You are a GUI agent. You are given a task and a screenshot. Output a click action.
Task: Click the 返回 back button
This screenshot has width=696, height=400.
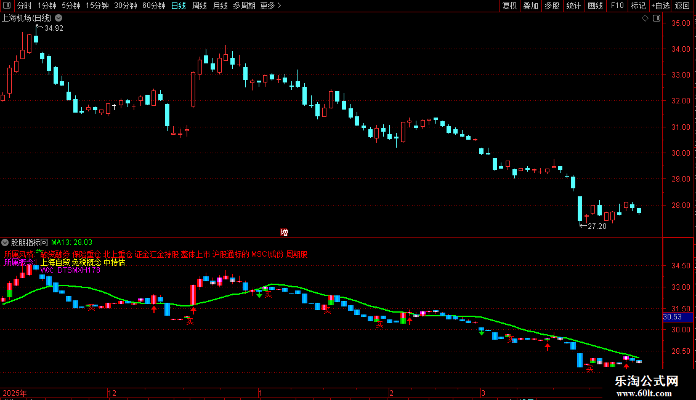click(682, 6)
